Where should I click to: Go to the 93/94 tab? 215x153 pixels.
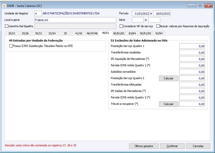pos(159,33)
